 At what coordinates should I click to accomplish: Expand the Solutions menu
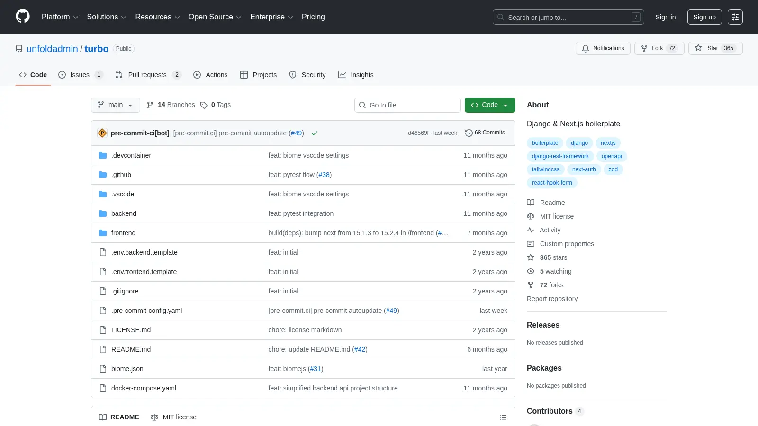click(107, 17)
